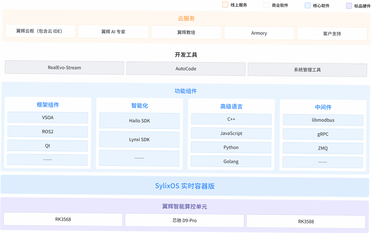This screenshot has height=233, width=371.
Task: Select the Hailo SDK item
Action: (140, 121)
